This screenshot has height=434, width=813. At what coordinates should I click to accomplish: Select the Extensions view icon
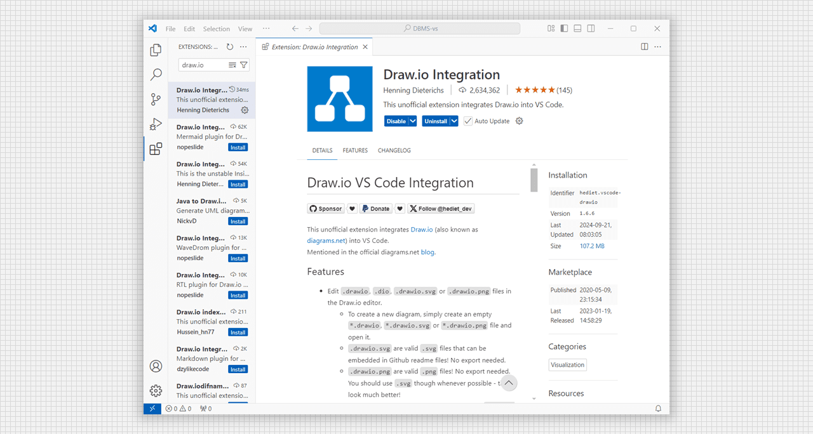coord(156,149)
